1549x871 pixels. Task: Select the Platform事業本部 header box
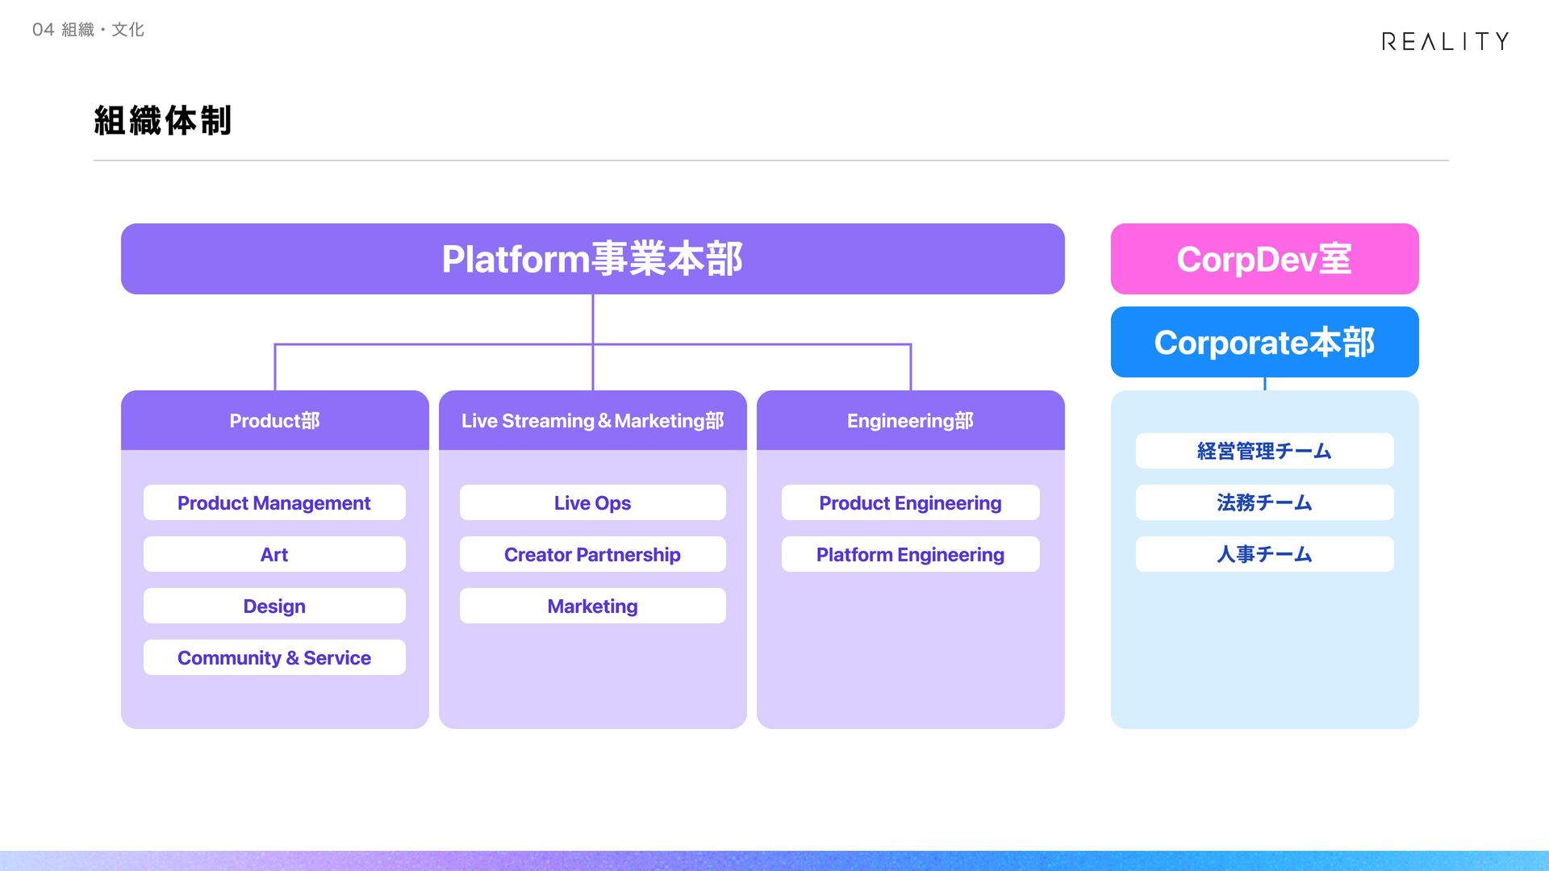pyautogui.click(x=592, y=259)
